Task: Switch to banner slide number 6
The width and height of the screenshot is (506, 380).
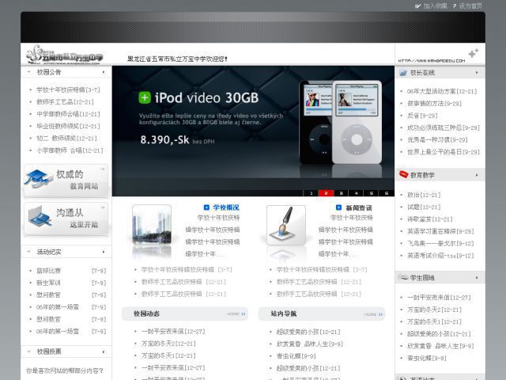Action: click(x=387, y=192)
